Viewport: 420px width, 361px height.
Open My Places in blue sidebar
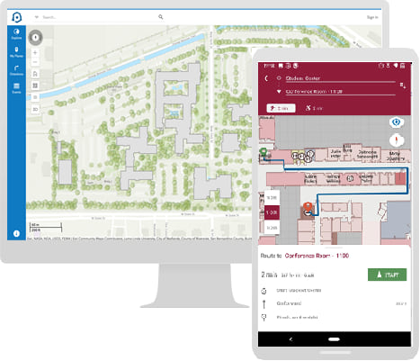[x=16, y=52]
